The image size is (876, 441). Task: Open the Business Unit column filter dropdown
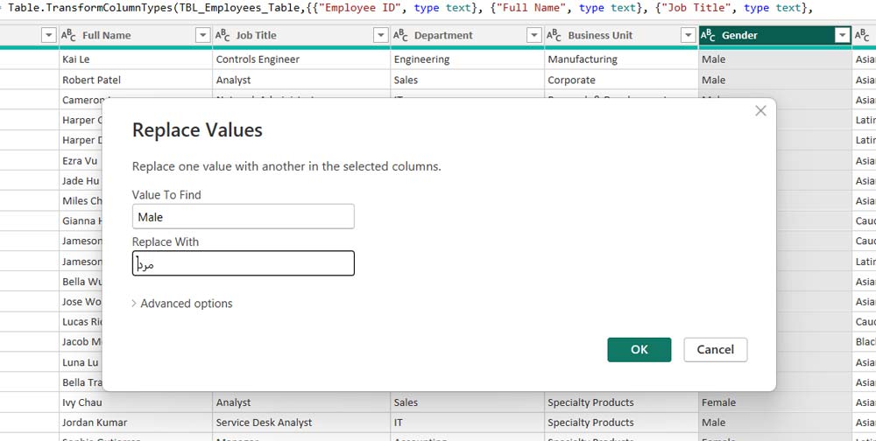[x=689, y=36]
